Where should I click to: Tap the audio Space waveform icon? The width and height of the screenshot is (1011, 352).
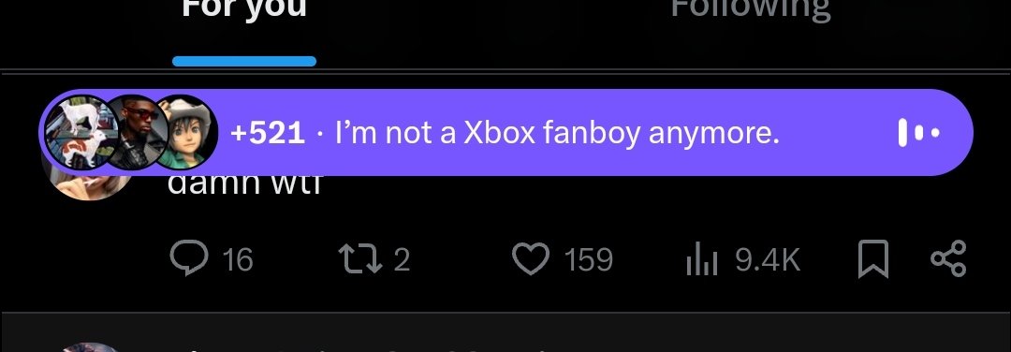tap(919, 133)
